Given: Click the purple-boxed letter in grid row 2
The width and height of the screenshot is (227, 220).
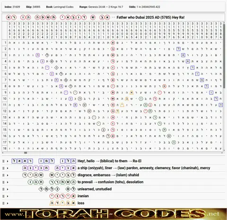Looking at the screenshot, I should click(178, 49).
